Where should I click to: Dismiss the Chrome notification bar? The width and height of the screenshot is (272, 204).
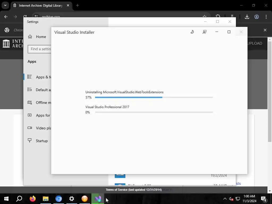click(265, 30)
